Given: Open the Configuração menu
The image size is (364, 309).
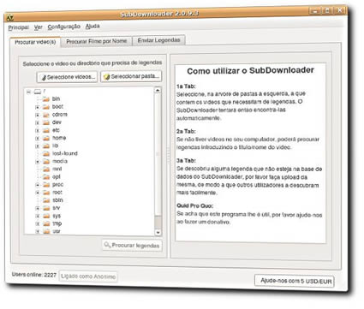Looking at the screenshot, I should [x=64, y=27].
